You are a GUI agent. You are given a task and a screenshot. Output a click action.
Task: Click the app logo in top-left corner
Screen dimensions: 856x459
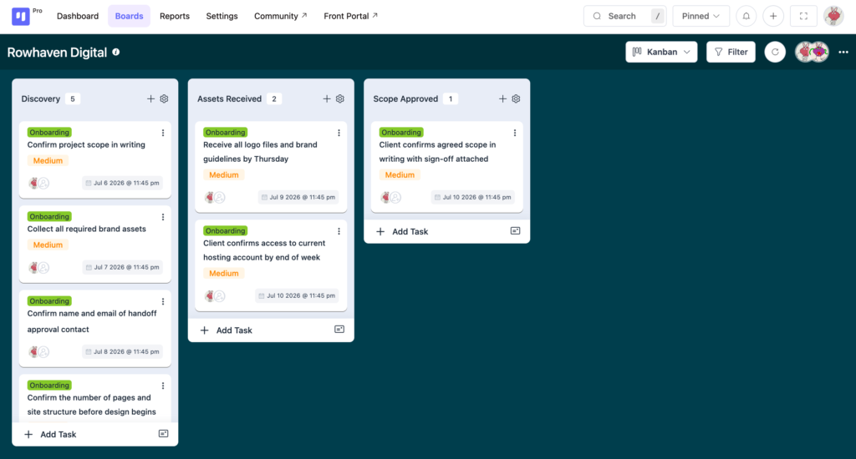(x=21, y=16)
